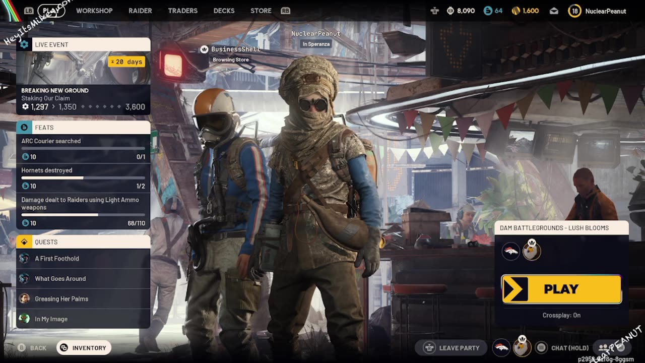Open the DECKS tab

(224, 11)
